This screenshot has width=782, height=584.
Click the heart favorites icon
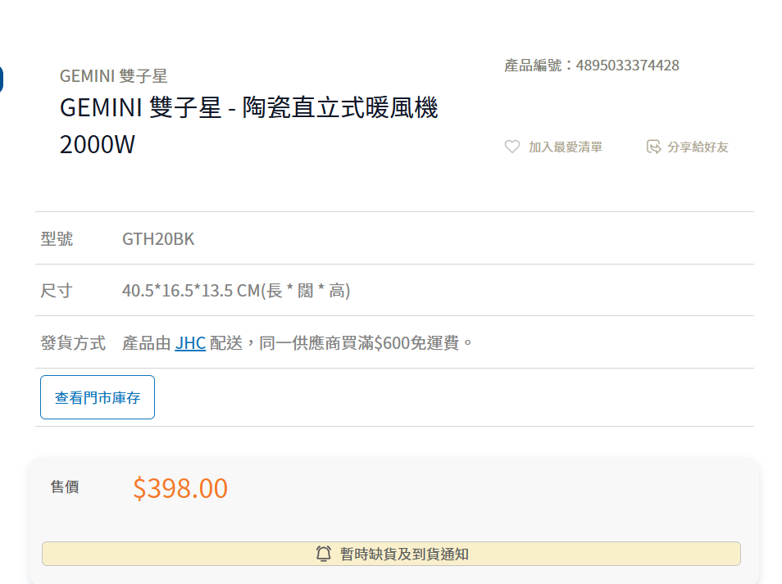[512, 147]
